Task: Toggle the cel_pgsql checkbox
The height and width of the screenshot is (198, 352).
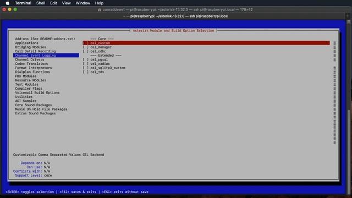Action: [x=86, y=59]
